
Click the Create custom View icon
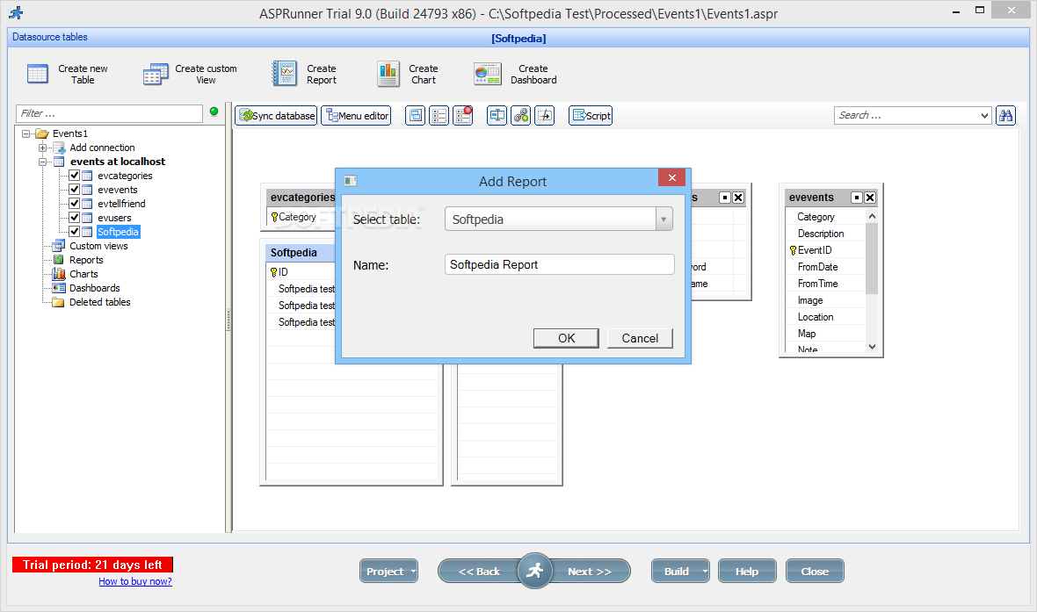156,74
